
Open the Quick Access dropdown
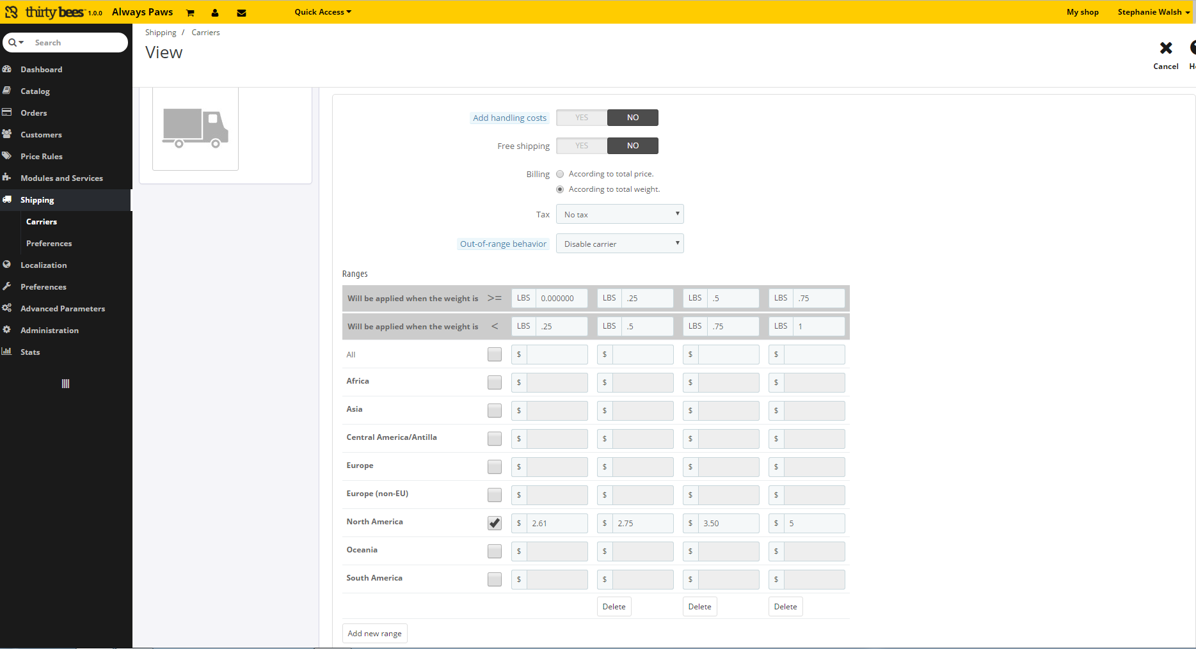coord(323,12)
